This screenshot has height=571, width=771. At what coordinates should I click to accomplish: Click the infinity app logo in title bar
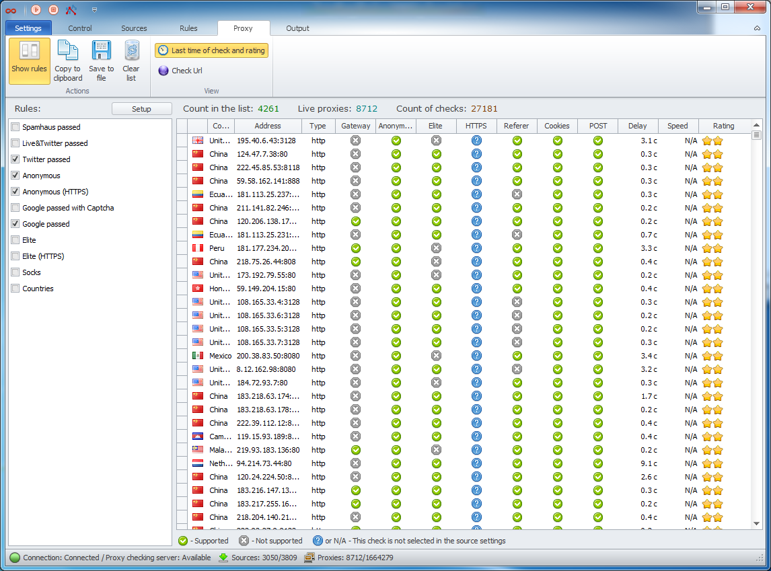click(11, 10)
